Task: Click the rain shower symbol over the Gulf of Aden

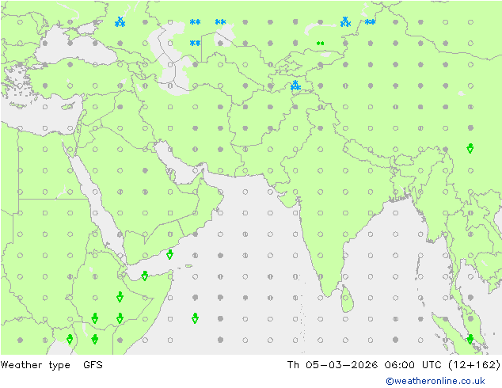Action: pos(145,276)
